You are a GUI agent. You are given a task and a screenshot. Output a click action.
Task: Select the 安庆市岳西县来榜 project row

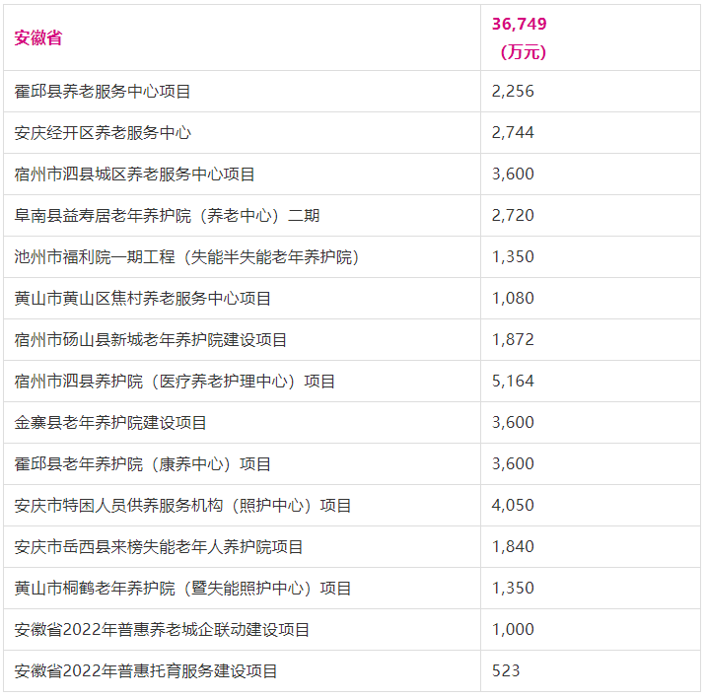pyautogui.click(x=159, y=546)
